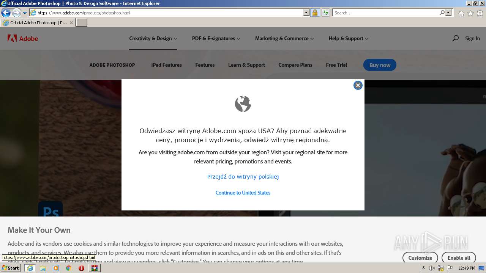
Task: Select the Official Adobe Photoshop tab
Action: pos(37,23)
